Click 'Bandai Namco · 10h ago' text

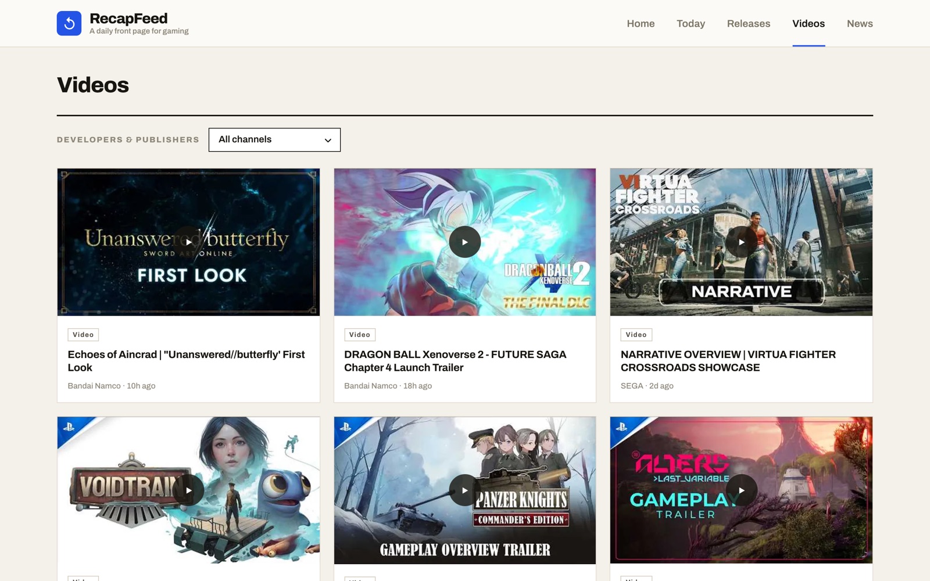click(112, 386)
